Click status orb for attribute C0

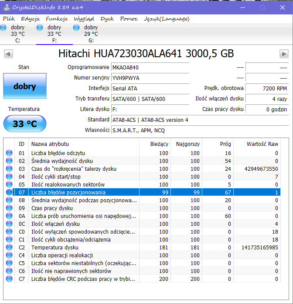pyautogui.click(x=9, y=231)
